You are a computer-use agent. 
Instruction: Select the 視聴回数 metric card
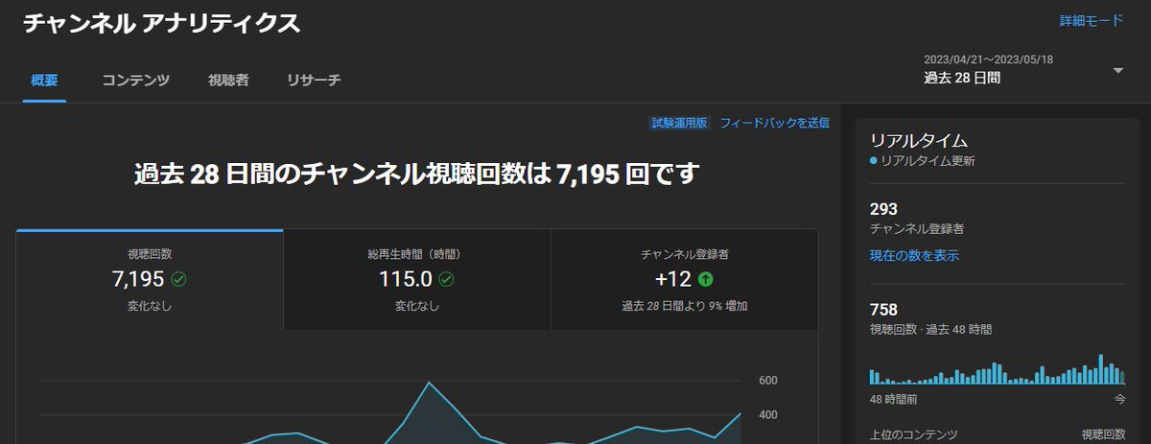(150, 280)
